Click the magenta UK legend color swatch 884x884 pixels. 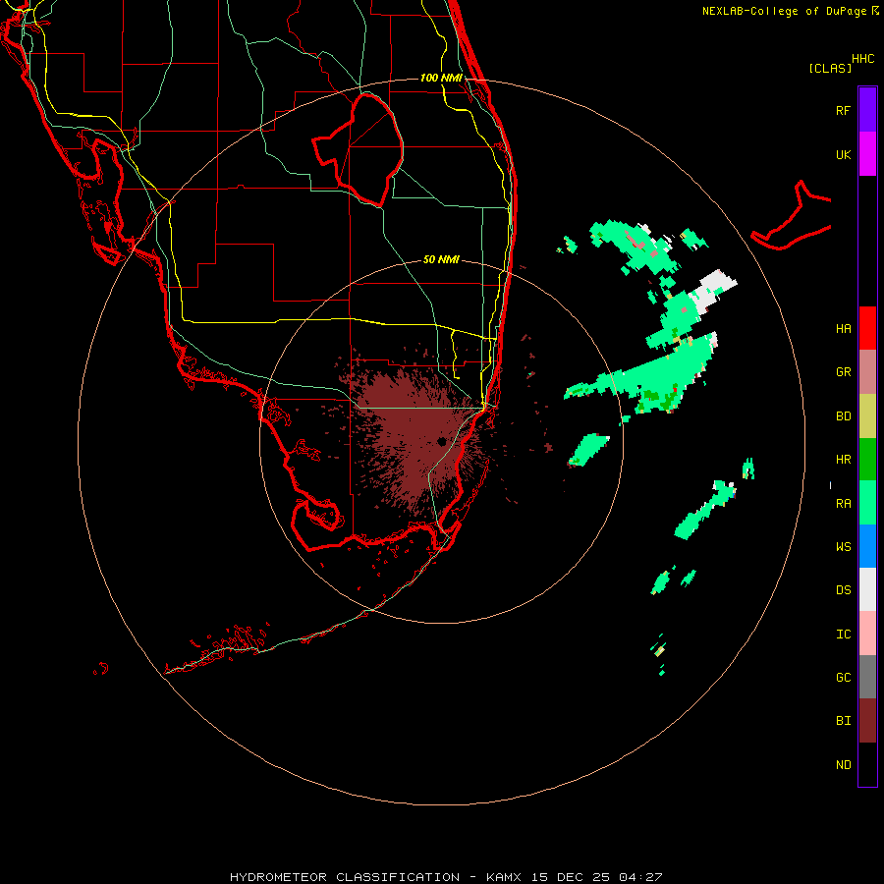click(x=867, y=154)
